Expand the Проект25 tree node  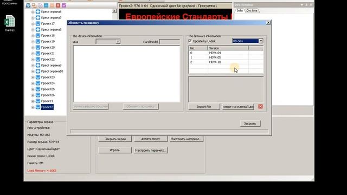click(x=33, y=89)
